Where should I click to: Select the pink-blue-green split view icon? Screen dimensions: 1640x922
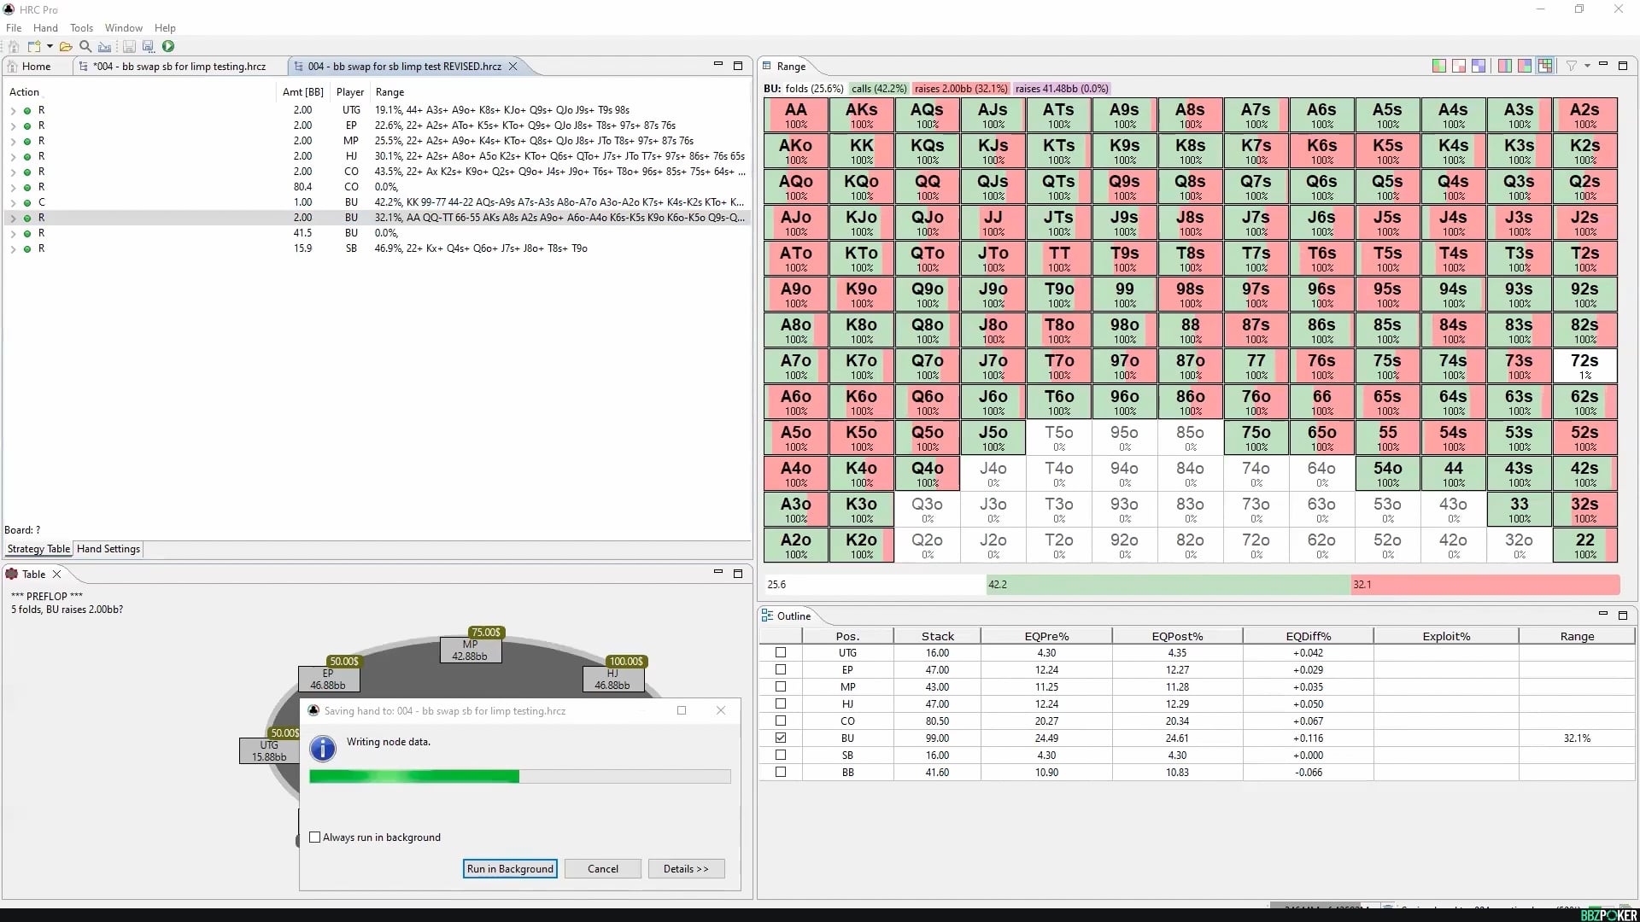tap(1525, 66)
